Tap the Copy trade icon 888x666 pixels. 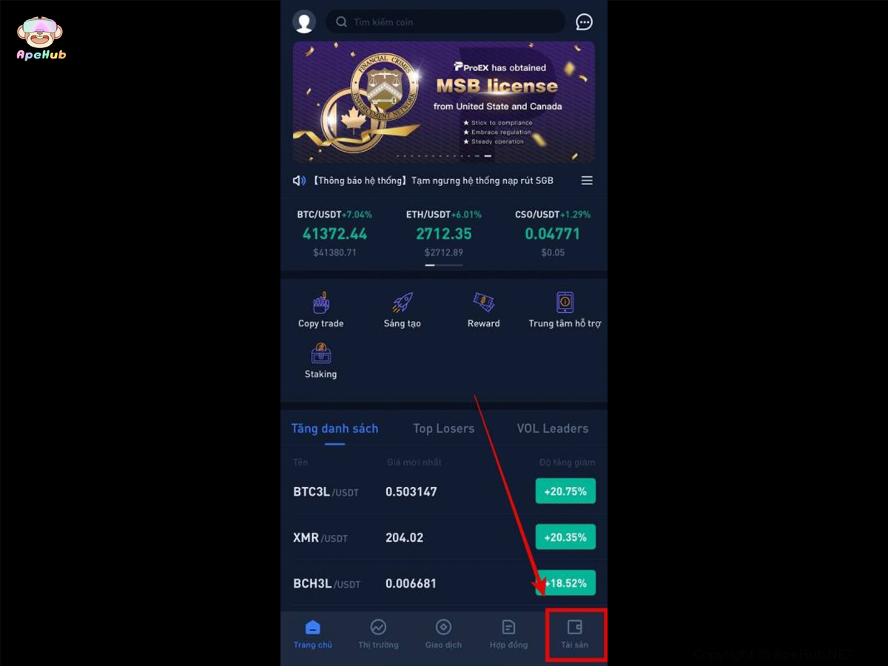pyautogui.click(x=320, y=303)
